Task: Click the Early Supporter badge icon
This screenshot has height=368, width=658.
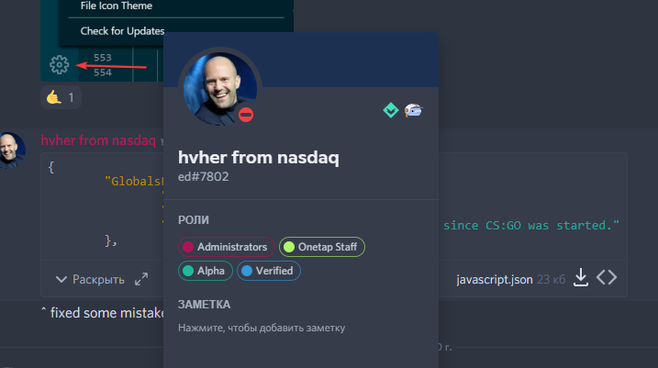Action: pyautogui.click(x=413, y=110)
